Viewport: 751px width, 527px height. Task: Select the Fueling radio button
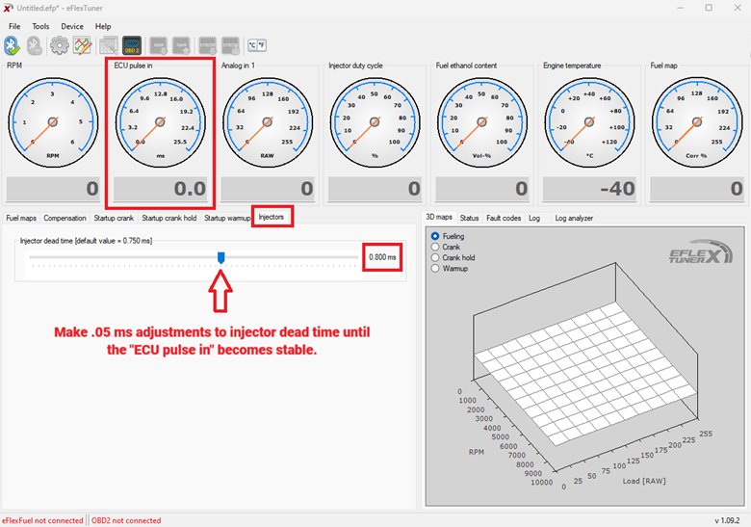(435, 236)
